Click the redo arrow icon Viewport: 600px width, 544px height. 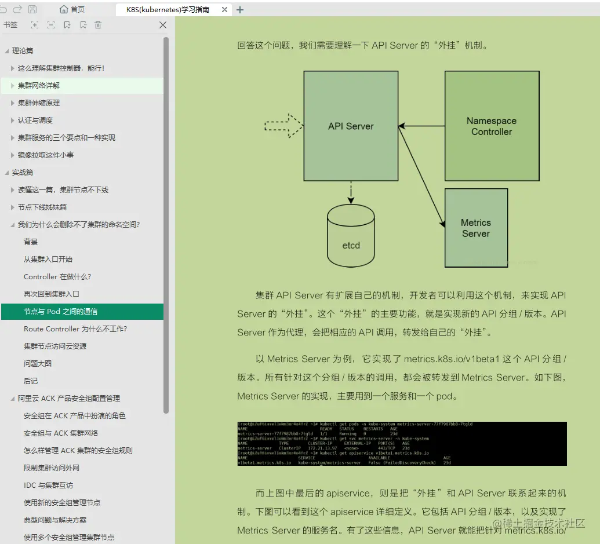(x=17, y=9)
